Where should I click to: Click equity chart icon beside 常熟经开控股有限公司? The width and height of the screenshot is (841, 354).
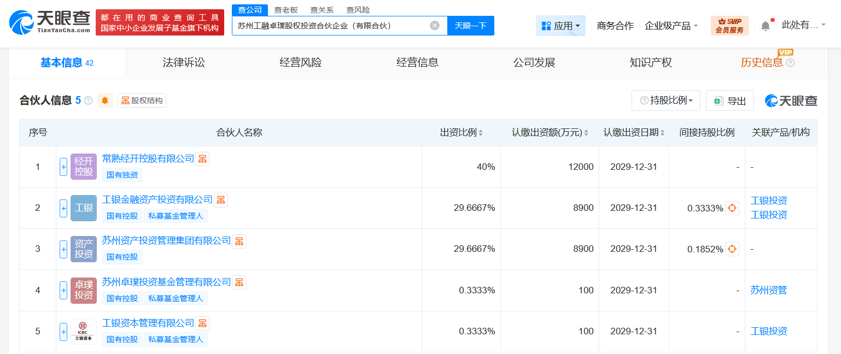point(202,158)
